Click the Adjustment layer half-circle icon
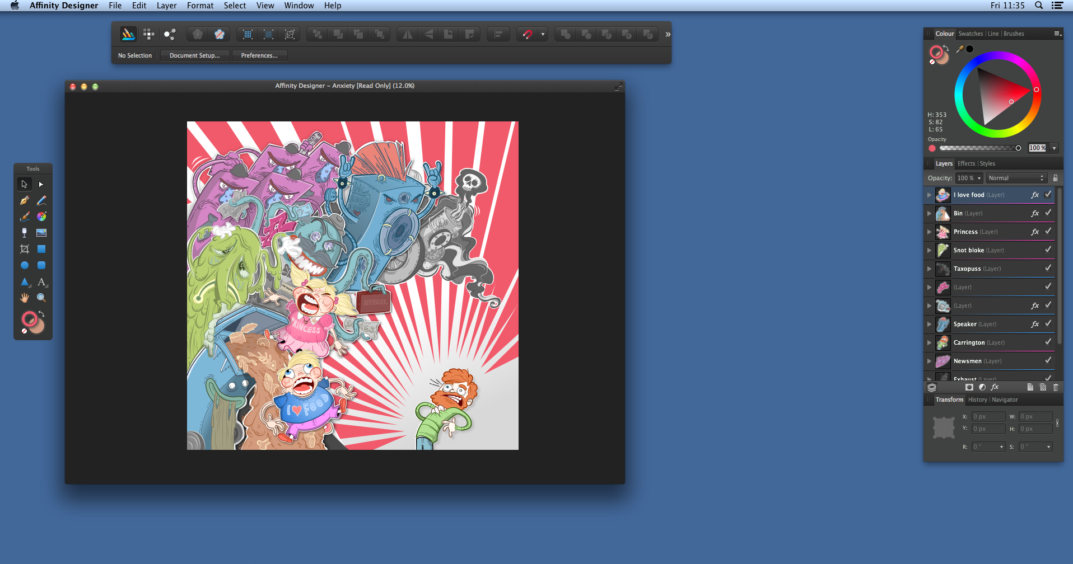 [982, 387]
